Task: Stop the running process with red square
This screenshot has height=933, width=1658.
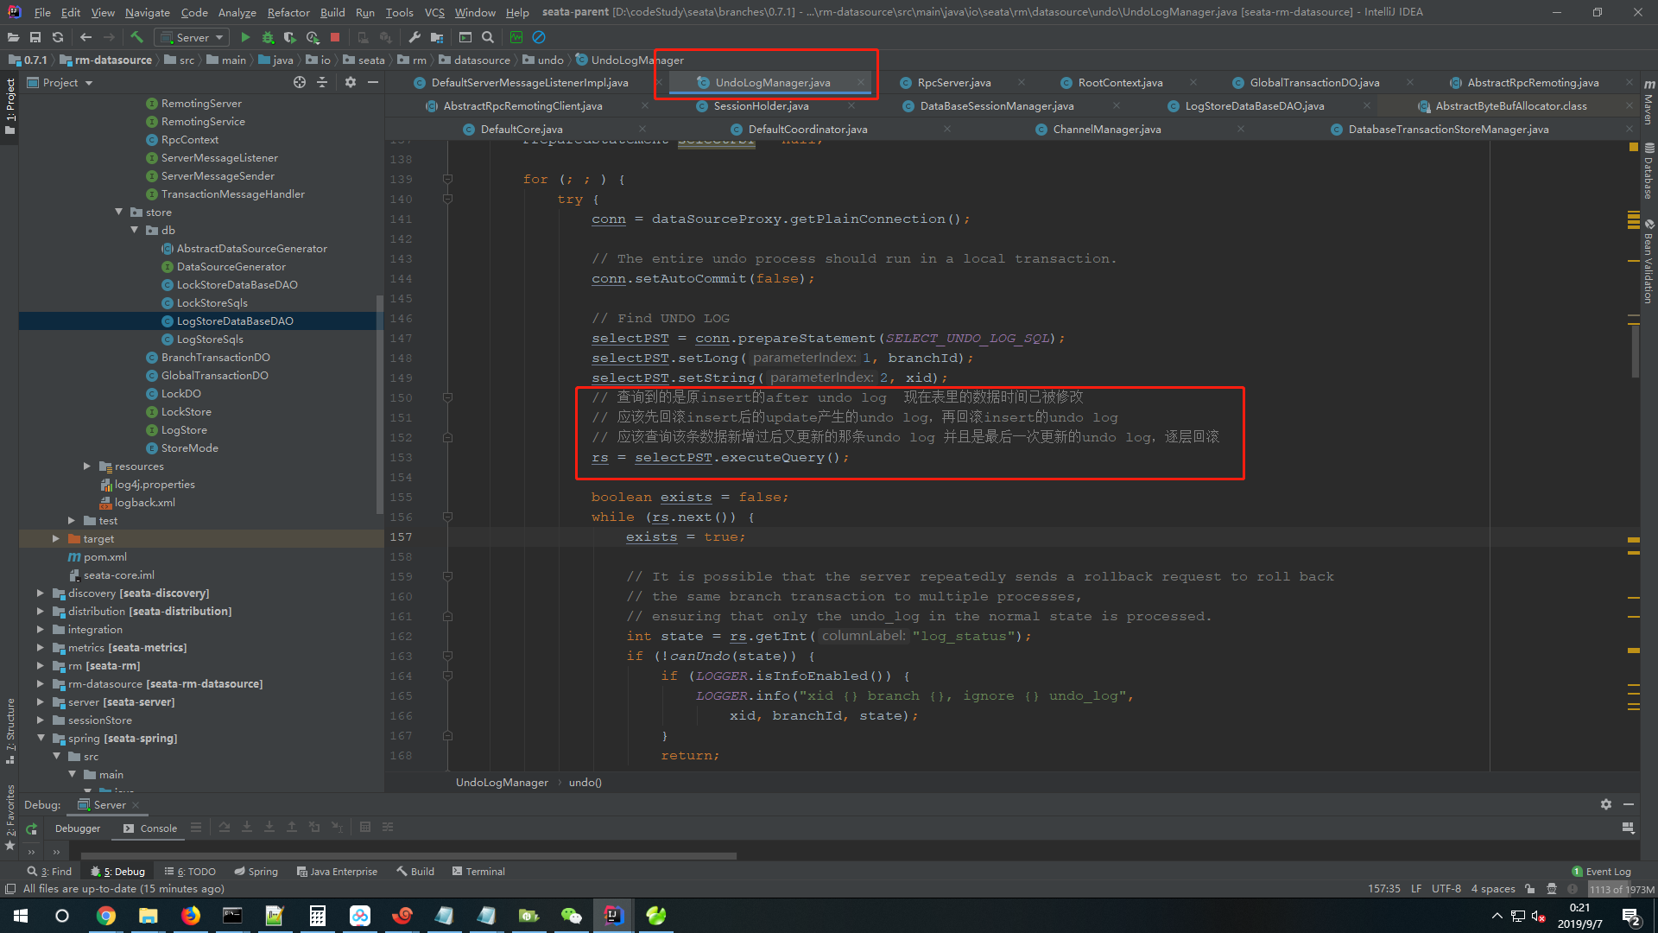Action: click(x=335, y=37)
